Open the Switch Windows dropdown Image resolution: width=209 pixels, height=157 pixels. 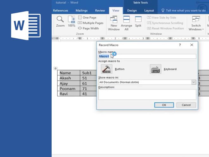point(196,27)
